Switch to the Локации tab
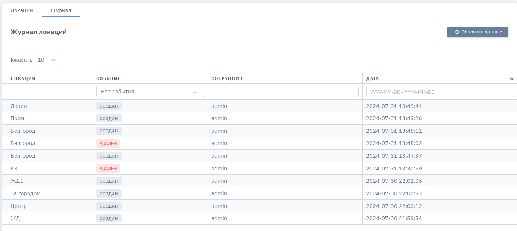Viewport: 517px width, 231px height. pyautogui.click(x=22, y=10)
